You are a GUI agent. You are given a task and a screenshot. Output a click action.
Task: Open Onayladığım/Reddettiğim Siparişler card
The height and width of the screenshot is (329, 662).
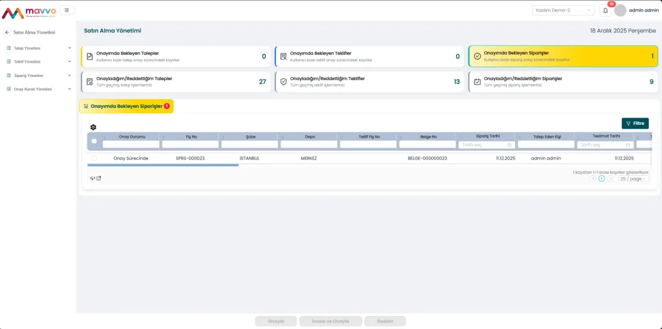tap(563, 82)
